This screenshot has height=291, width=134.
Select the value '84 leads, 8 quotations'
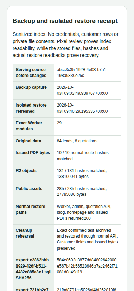click(x=77, y=141)
